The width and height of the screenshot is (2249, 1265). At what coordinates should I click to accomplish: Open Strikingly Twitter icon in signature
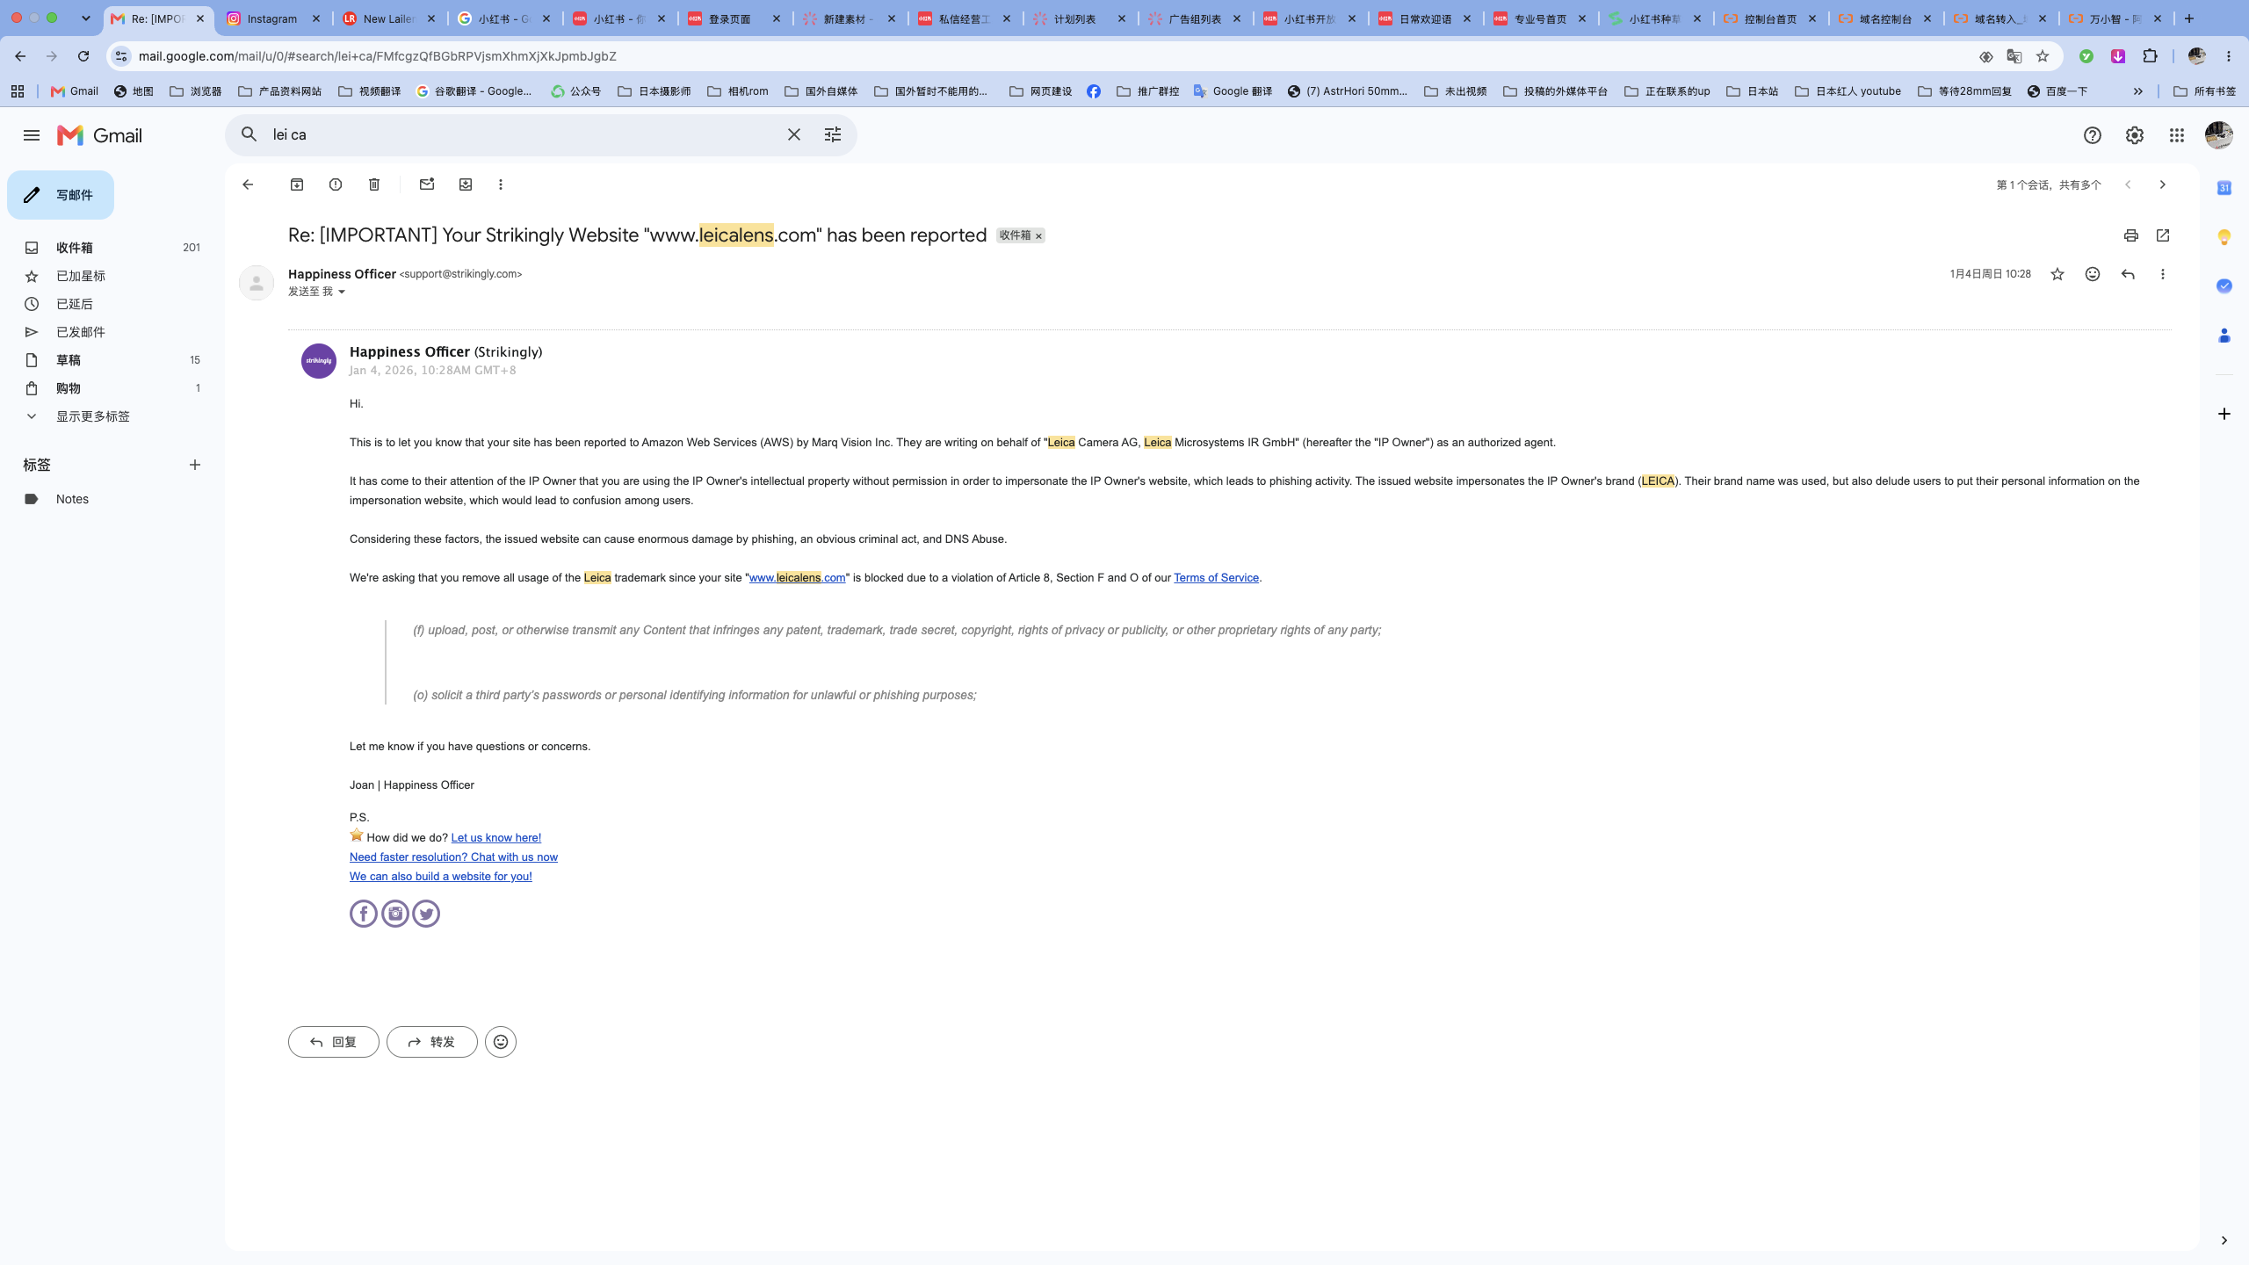[426, 914]
